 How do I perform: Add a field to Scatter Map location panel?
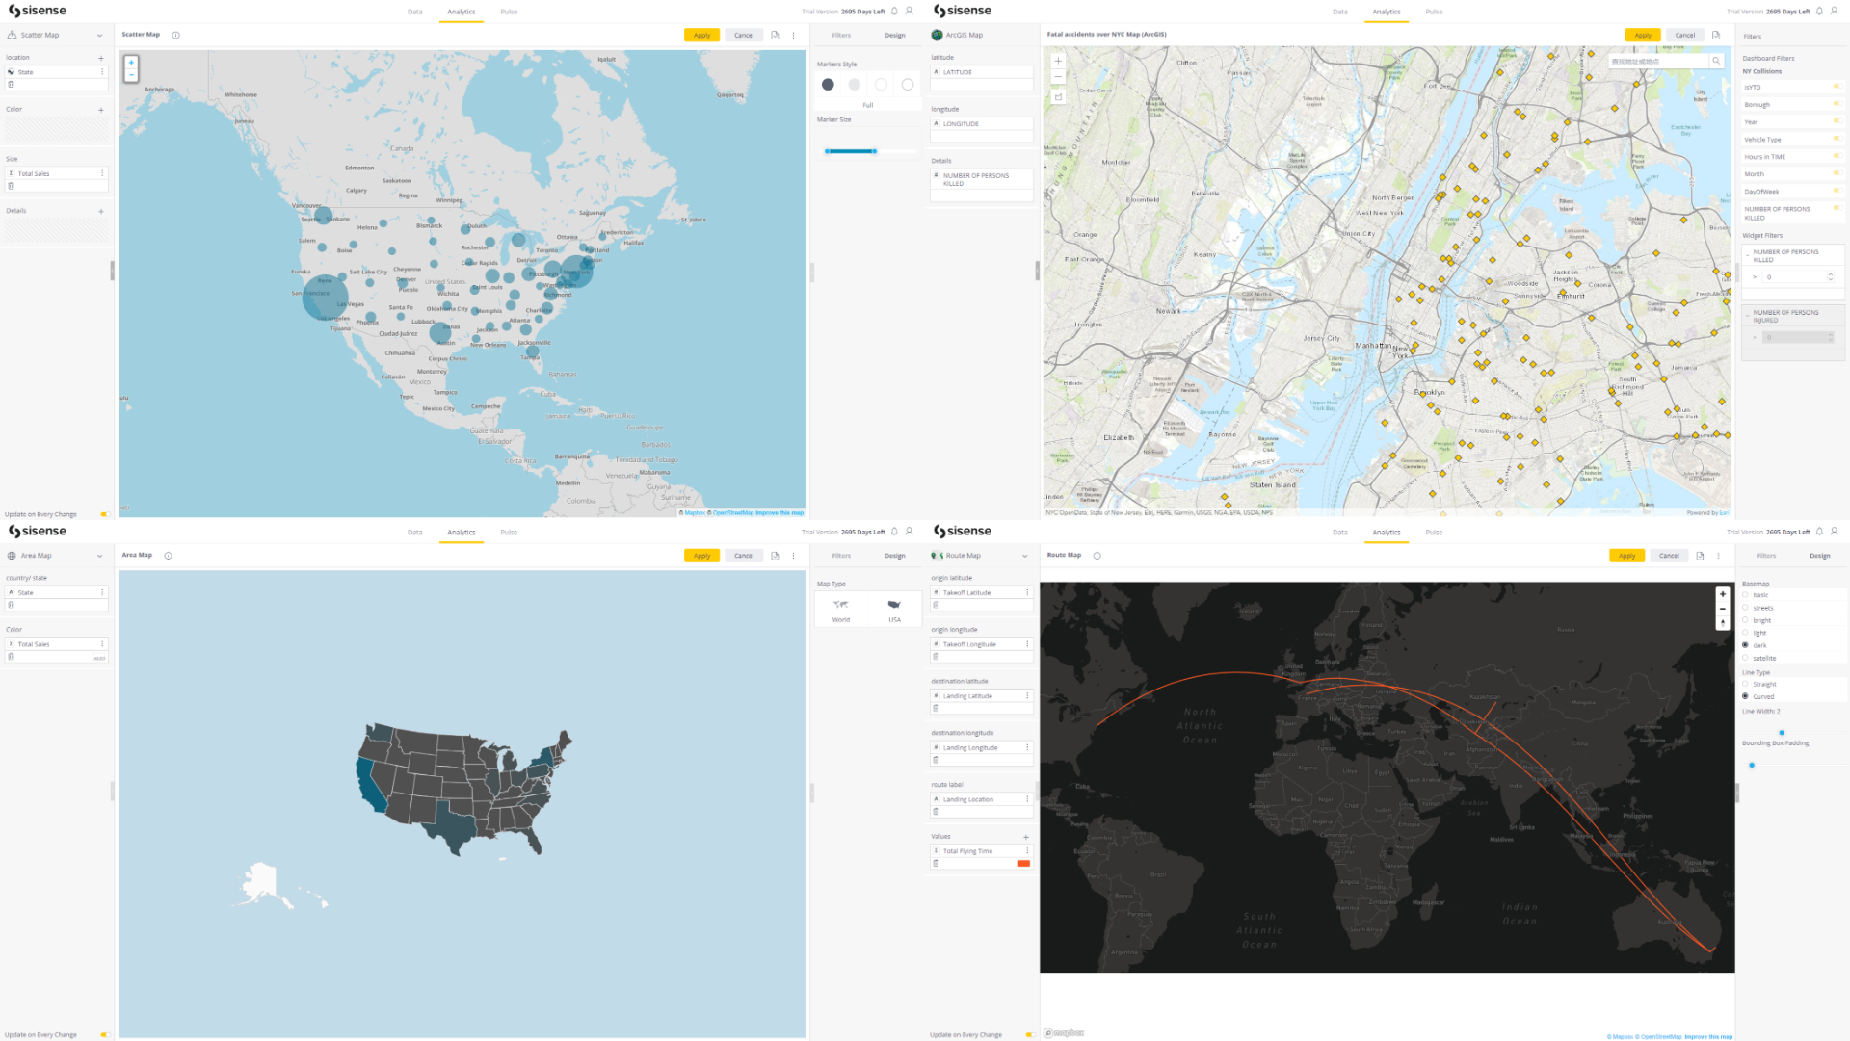click(100, 58)
